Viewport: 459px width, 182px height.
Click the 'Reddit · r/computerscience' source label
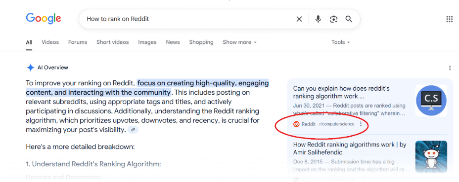coord(328,124)
